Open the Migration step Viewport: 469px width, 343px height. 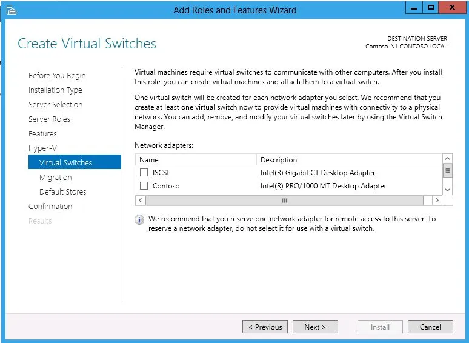click(x=56, y=178)
